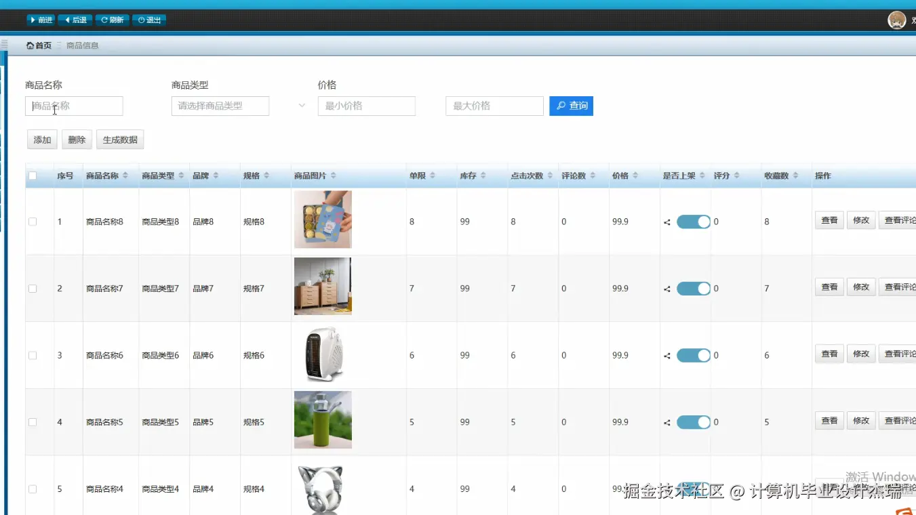The width and height of the screenshot is (916, 515).
Task: Check the row checkbox for 商品名称8
Action: [x=32, y=222]
